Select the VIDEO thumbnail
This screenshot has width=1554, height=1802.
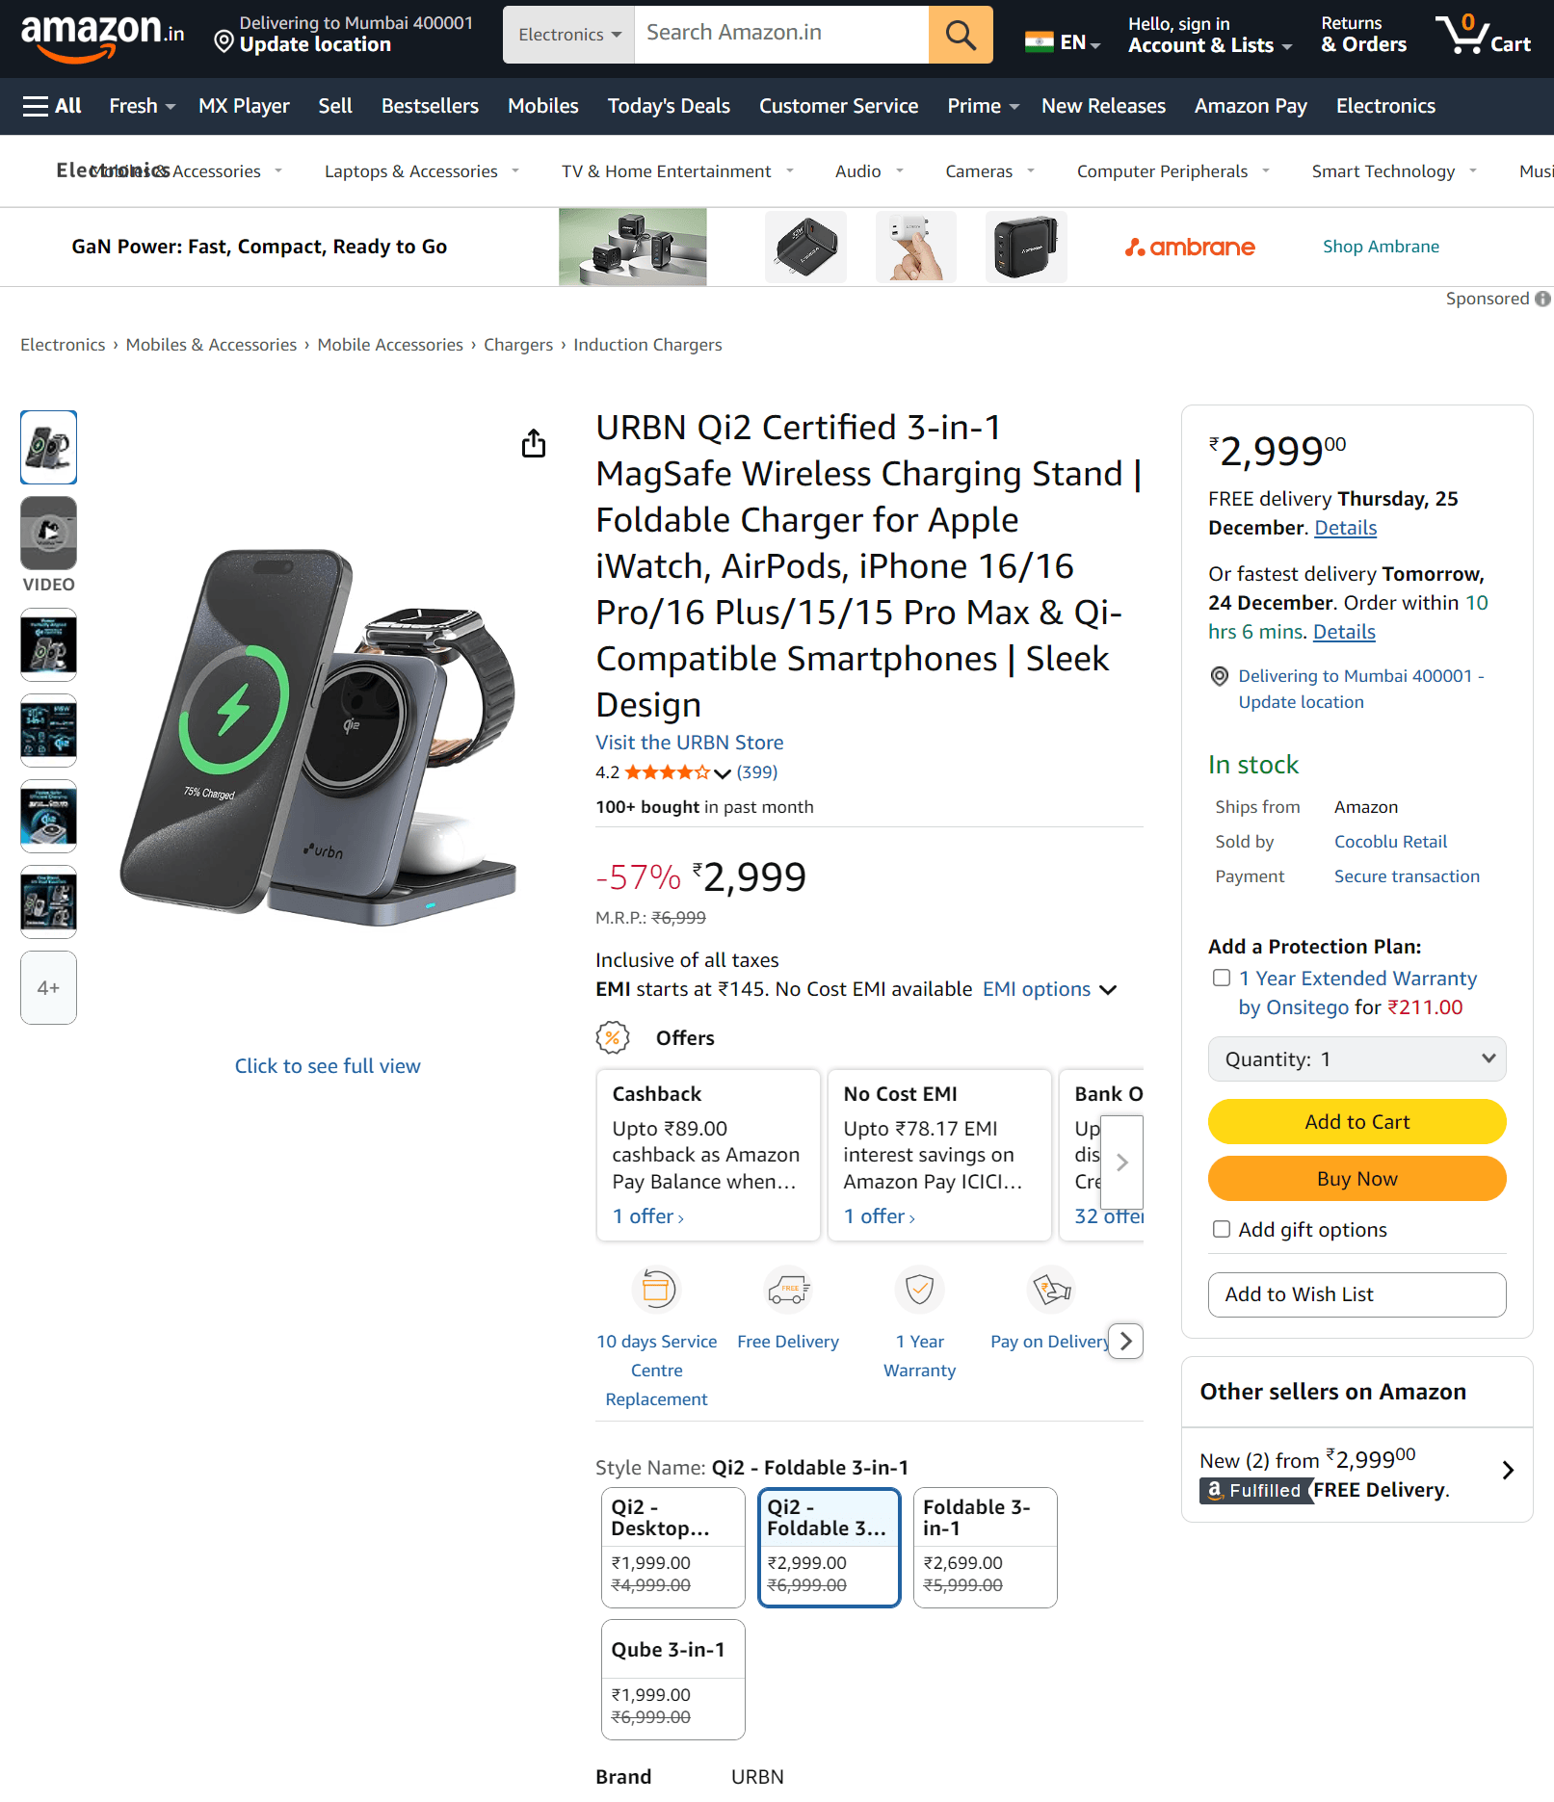click(x=48, y=535)
